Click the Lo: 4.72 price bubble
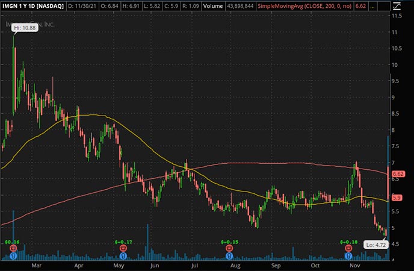Viewport: 414px width, 271px height. (x=377, y=245)
